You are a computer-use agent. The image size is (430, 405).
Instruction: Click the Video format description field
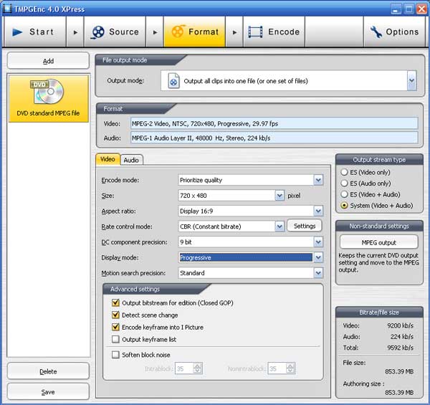click(x=274, y=123)
